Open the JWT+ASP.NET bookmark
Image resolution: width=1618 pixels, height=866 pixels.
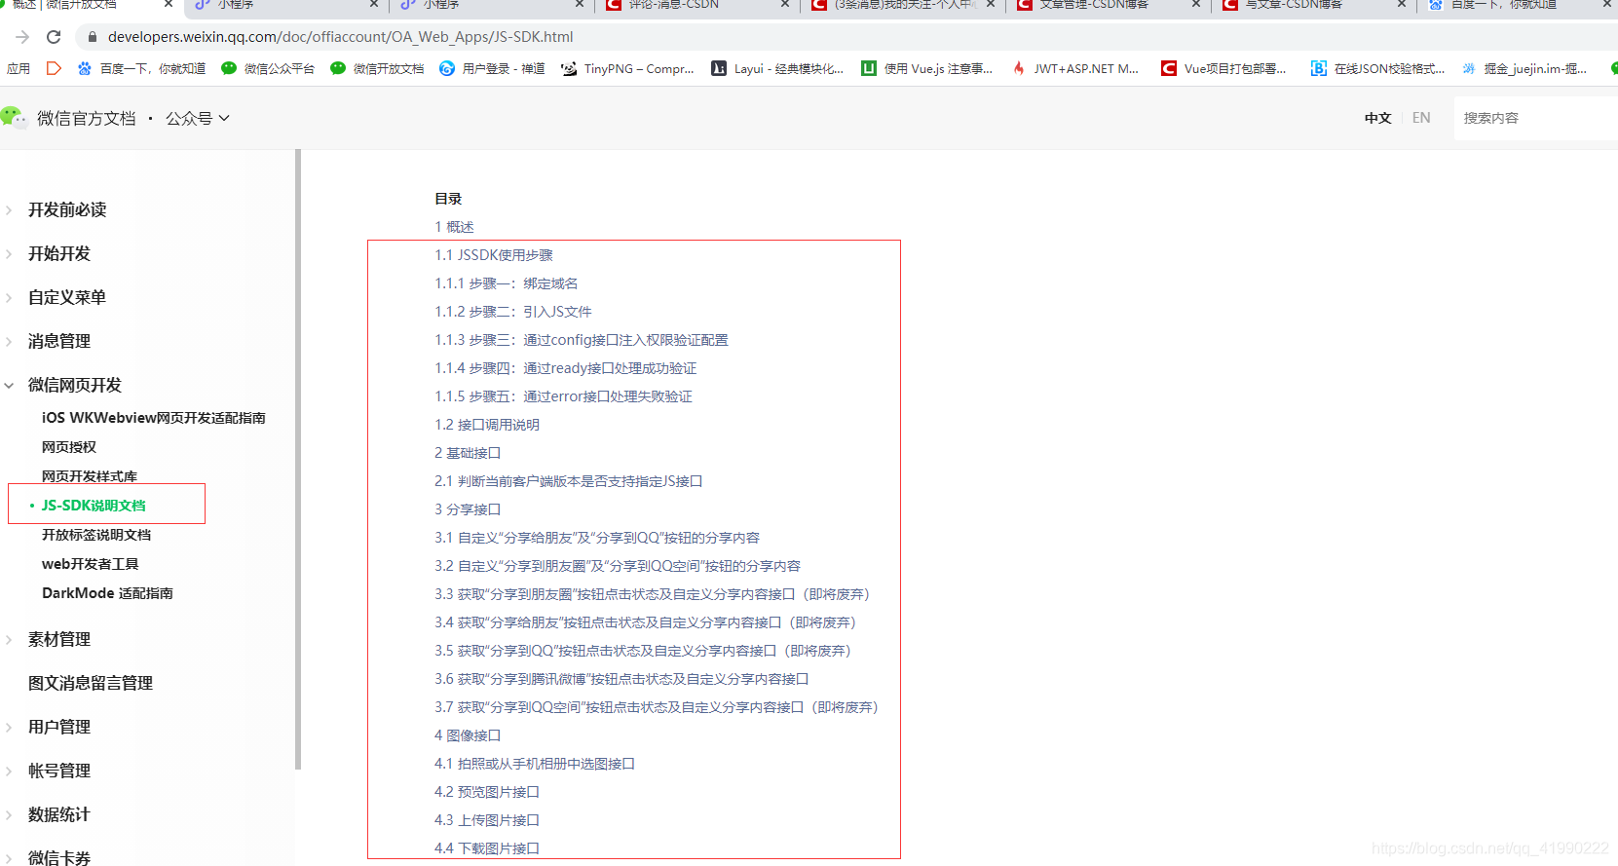click(1075, 69)
